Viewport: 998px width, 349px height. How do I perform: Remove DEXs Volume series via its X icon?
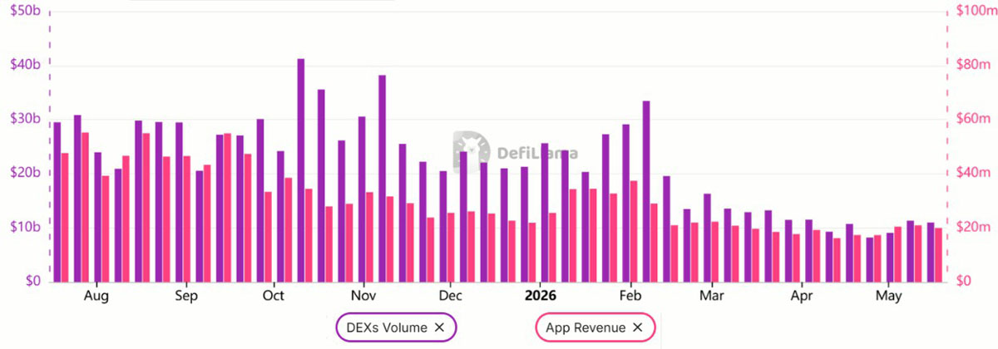(x=440, y=327)
